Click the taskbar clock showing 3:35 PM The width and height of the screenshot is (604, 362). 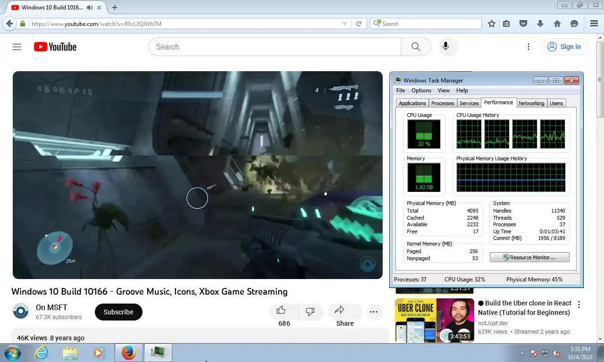[x=580, y=353]
